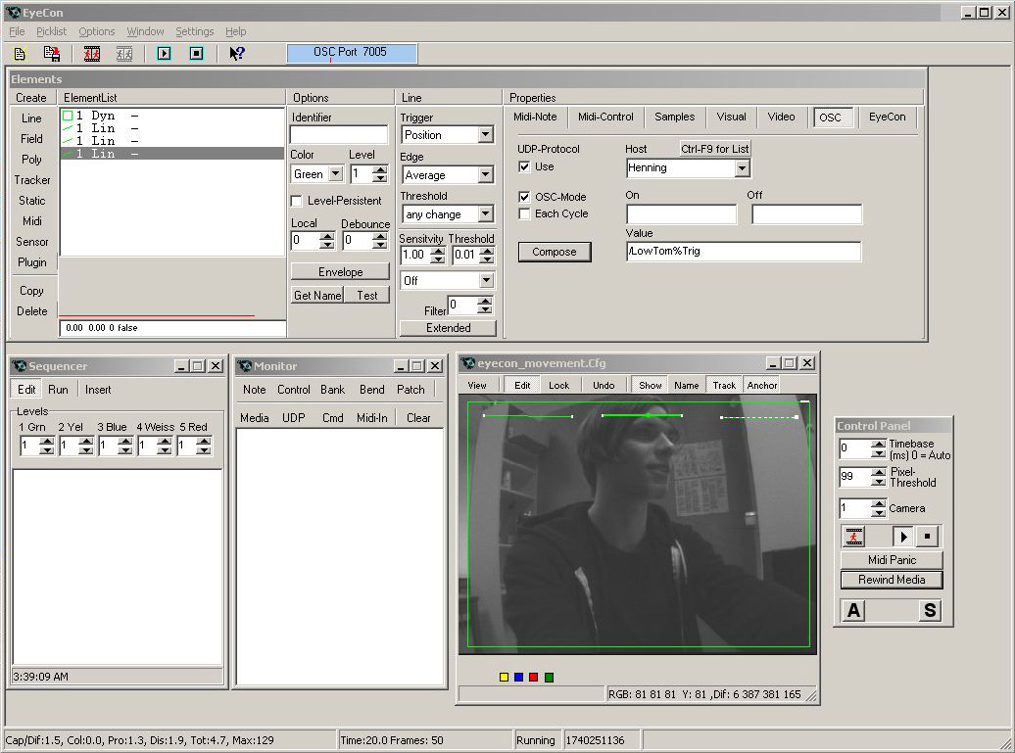Click the Compose button
The height and width of the screenshot is (753, 1015).
click(554, 252)
